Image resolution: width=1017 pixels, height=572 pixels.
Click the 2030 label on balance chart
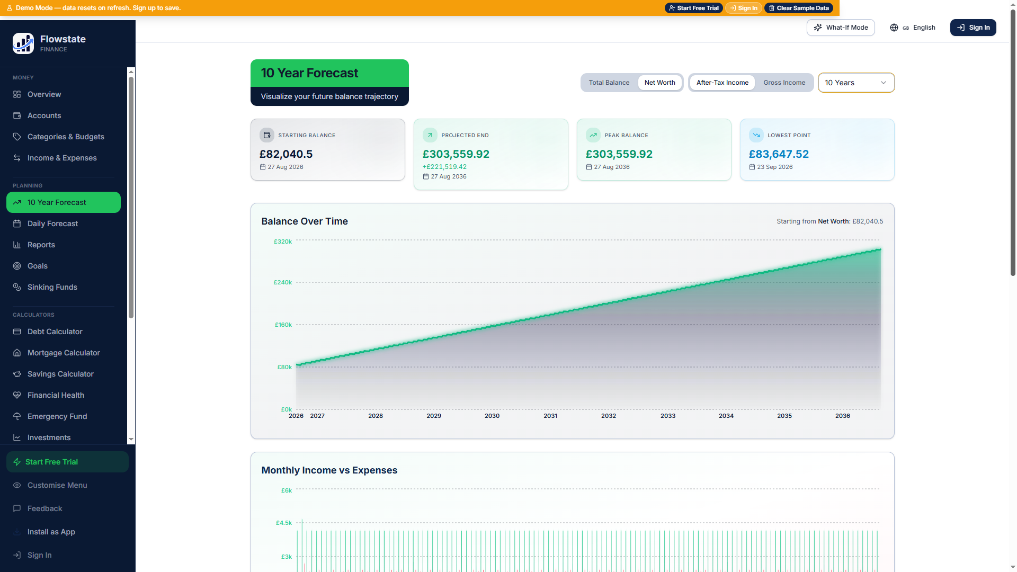(x=492, y=416)
